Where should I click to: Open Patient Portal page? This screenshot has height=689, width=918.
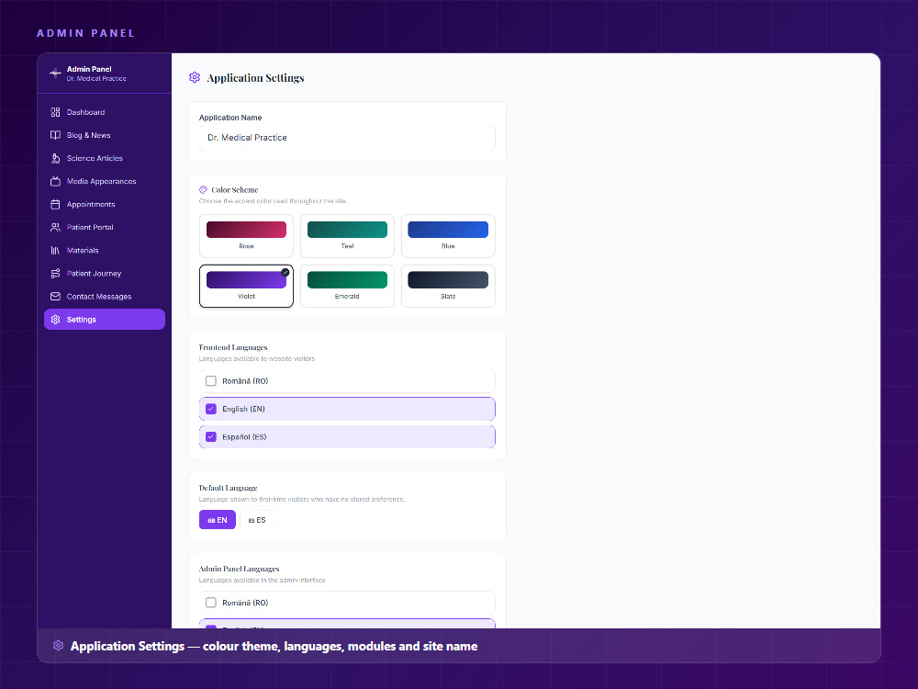tap(105, 227)
